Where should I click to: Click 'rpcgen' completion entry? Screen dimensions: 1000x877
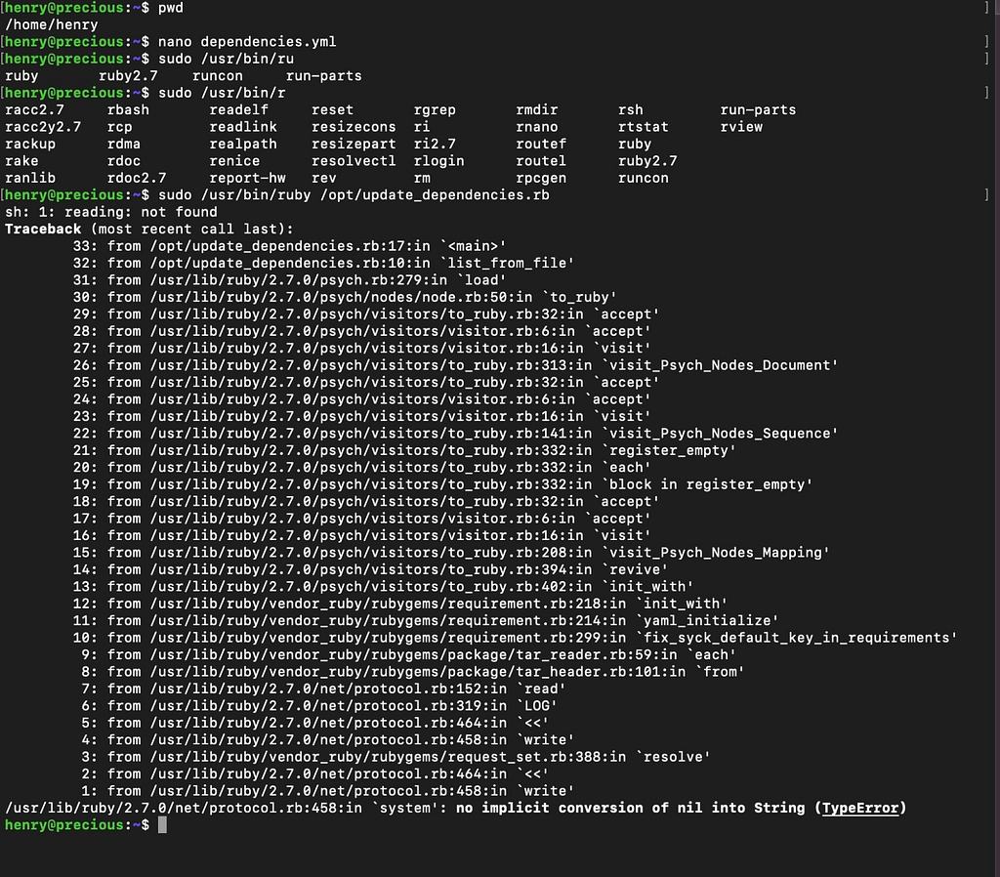(x=541, y=178)
